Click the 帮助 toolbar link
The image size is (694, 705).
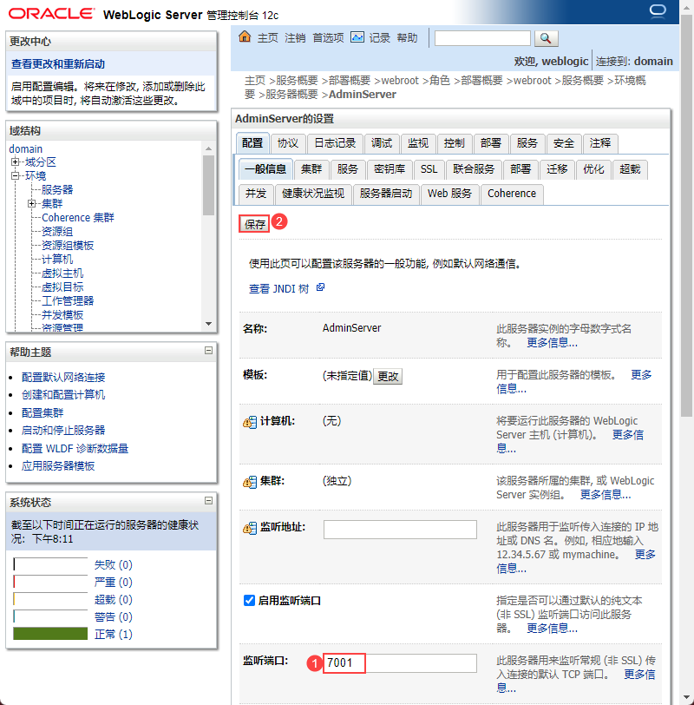click(408, 38)
